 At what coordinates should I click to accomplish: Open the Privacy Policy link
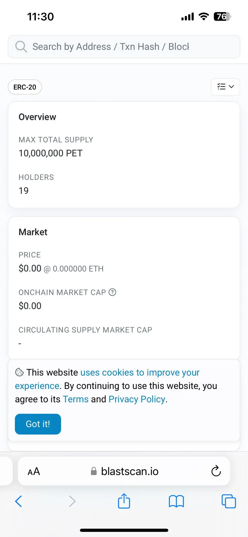tap(137, 399)
